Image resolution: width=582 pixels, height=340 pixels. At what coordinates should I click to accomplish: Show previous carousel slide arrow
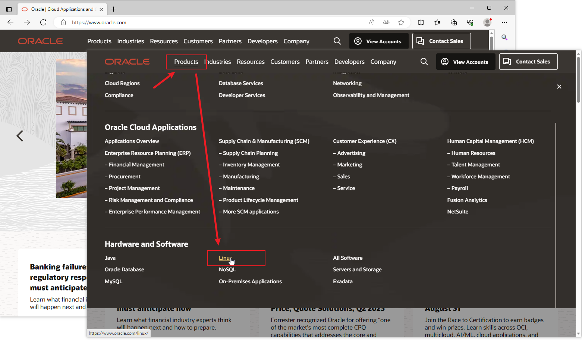point(20,136)
